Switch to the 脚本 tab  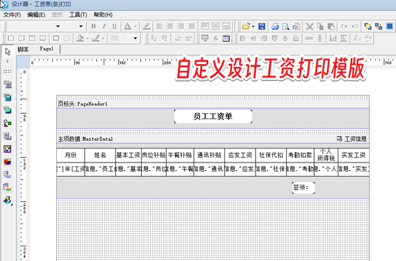(x=23, y=49)
